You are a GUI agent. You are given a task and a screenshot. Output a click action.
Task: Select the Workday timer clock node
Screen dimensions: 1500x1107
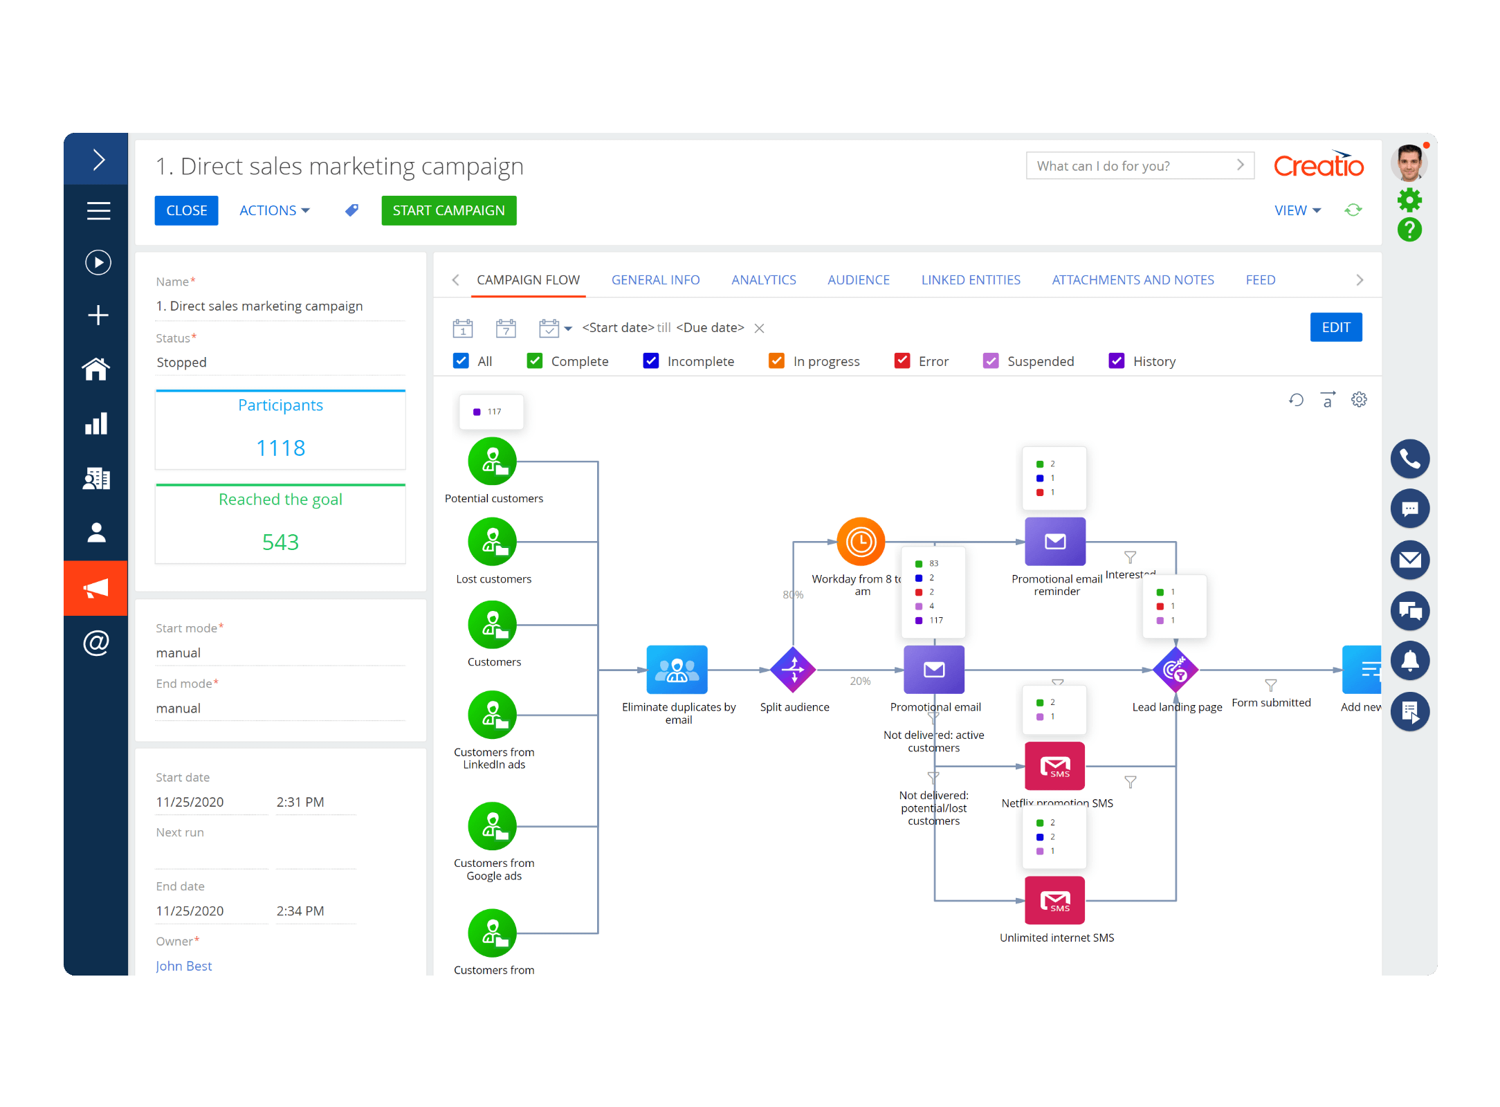[x=861, y=542]
